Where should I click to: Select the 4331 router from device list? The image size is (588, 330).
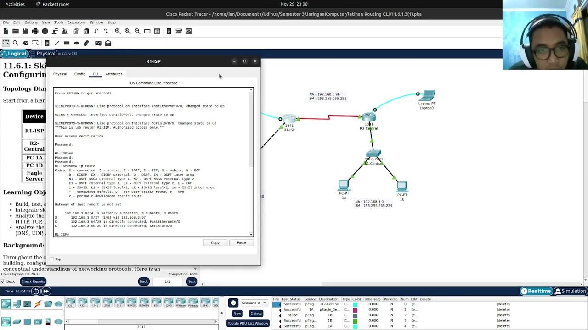(70, 302)
